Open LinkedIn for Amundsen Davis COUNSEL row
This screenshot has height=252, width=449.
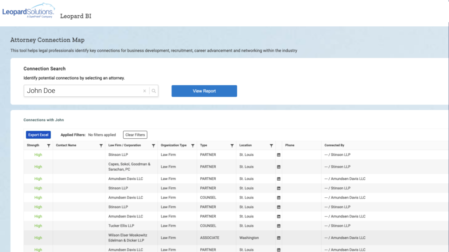click(x=278, y=198)
